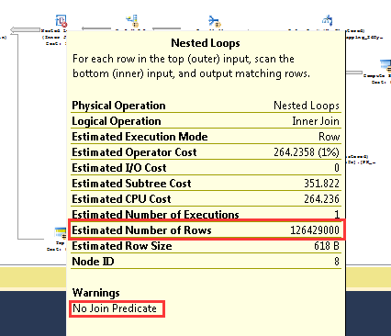Select the bottom-left operator icon beside the tooltip
Screen dimensions: 391x336
[x=61, y=233]
